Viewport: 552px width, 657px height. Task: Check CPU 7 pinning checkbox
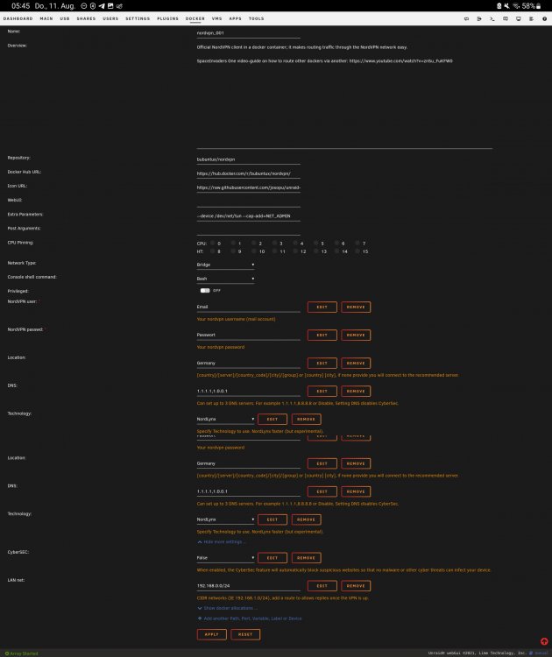click(x=357, y=243)
